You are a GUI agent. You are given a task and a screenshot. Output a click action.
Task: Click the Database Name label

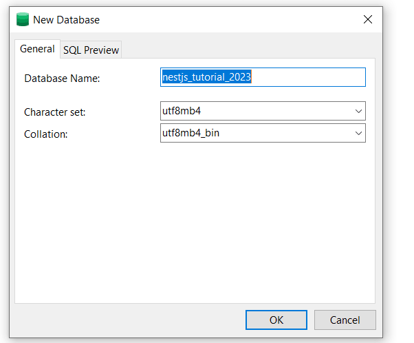click(x=62, y=79)
